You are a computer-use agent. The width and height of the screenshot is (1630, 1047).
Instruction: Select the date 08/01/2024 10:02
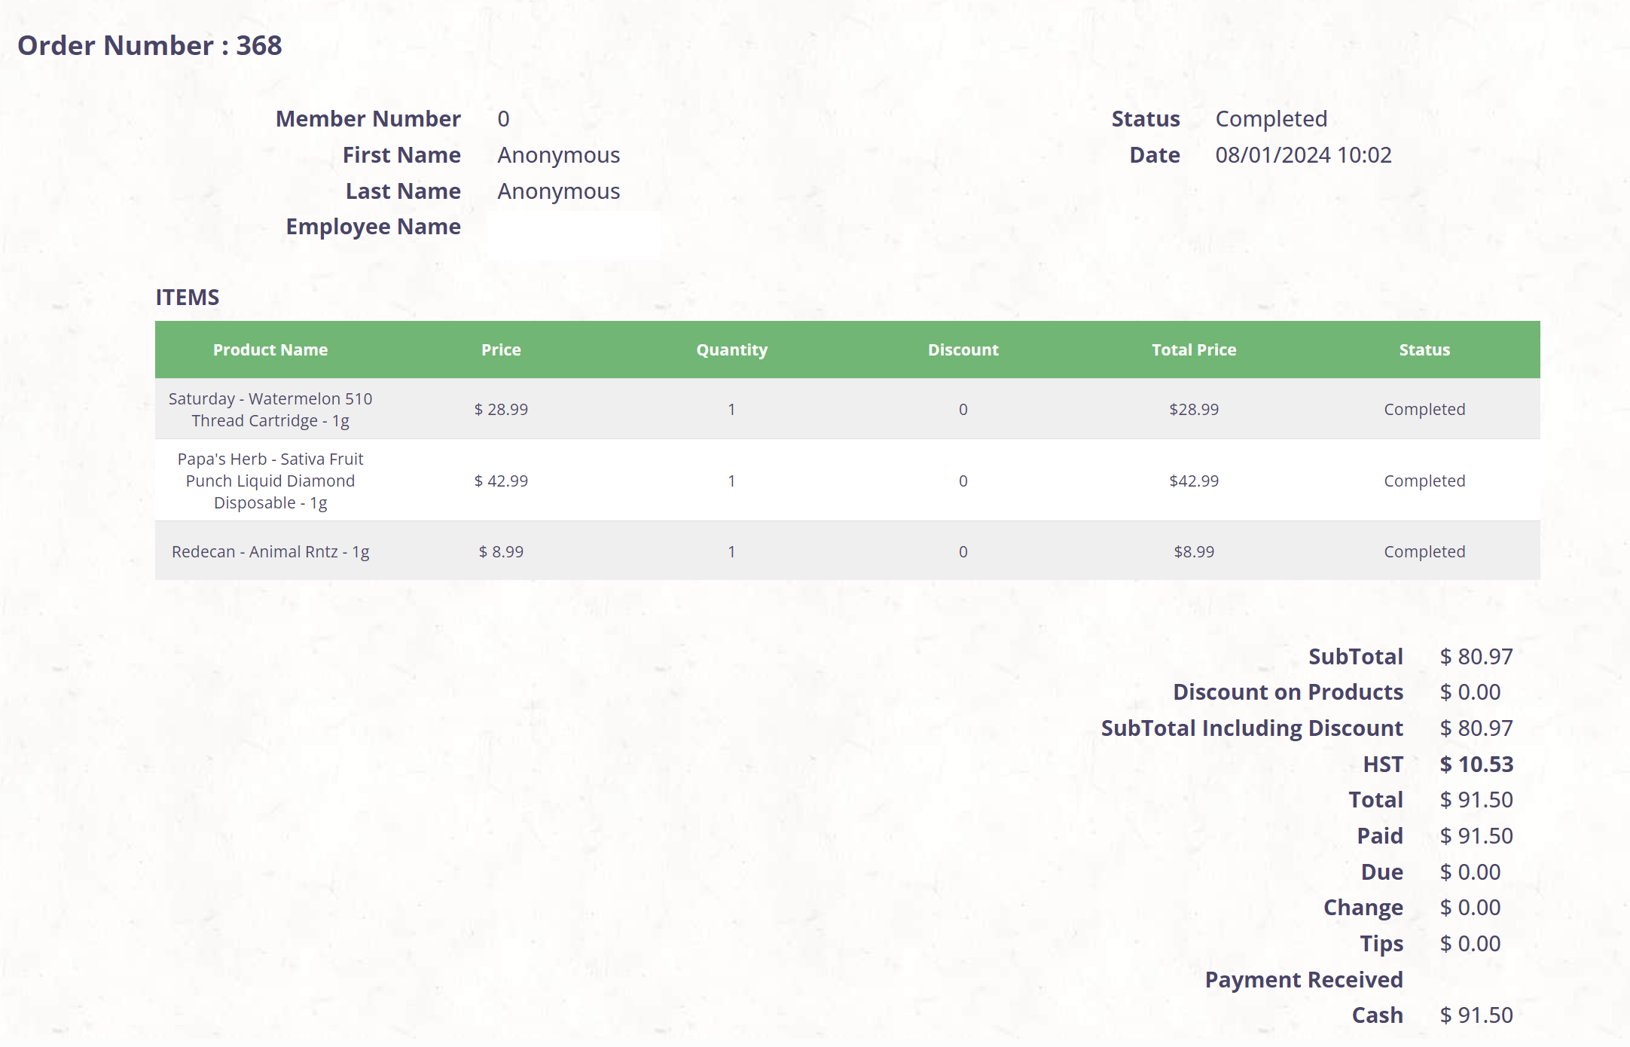point(1303,155)
